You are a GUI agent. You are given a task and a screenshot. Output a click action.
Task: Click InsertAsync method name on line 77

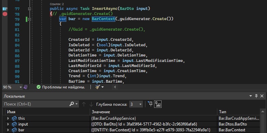click(105, 9)
